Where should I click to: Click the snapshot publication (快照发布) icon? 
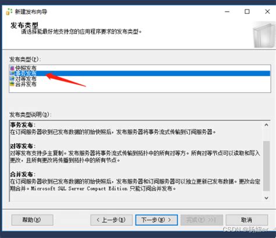(12, 68)
